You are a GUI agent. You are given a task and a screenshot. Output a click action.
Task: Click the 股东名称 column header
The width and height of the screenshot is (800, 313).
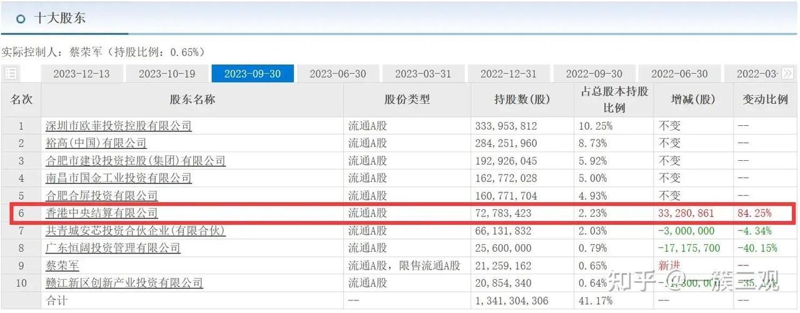[193, 100]
